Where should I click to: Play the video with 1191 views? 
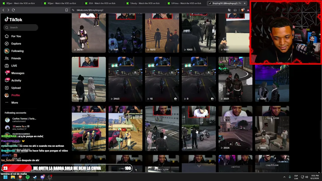pos(125,33)
